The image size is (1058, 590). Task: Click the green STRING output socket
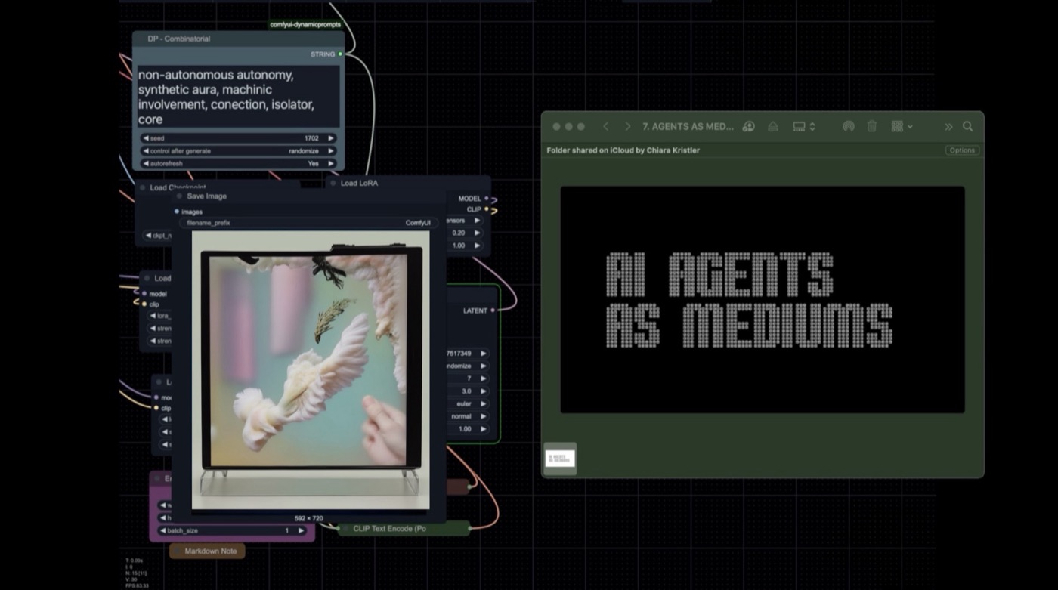(340, 54)
